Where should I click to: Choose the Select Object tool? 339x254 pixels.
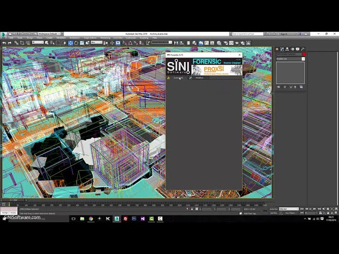(47, 43)
